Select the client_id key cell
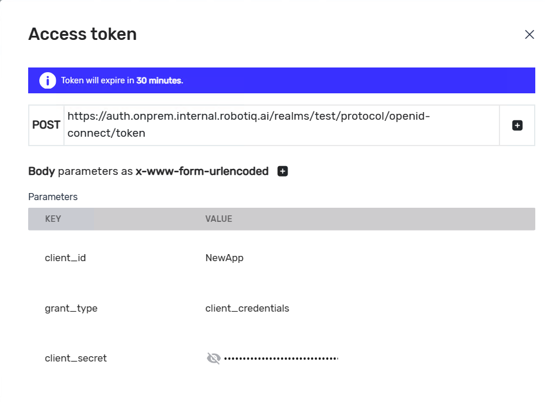This screenshot has height=402, width=557. [x=66, y=258]
